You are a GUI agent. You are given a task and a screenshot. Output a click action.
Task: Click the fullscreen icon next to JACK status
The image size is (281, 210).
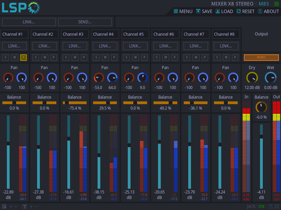277,207
